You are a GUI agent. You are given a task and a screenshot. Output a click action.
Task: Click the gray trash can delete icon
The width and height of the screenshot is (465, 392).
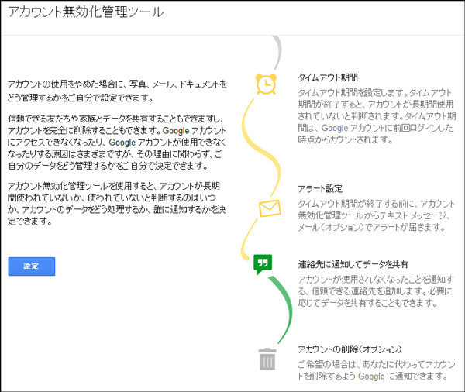point(267,359)
